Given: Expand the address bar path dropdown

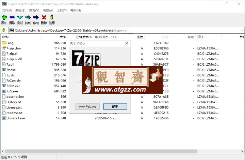Looking at the screenshot, I should (x=242, y=30).
